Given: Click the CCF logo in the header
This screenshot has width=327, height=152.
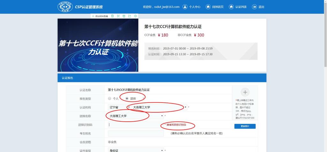Looking at the screenshot, I should coord(65,7).
